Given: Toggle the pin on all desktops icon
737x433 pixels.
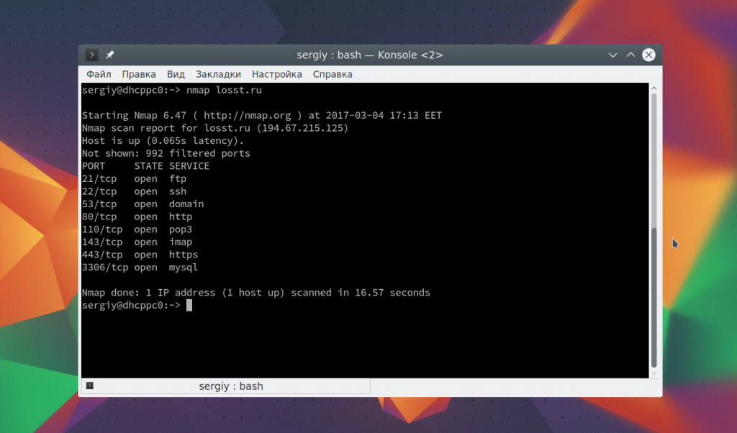Looking at the screenshot, I should (110, 55).
